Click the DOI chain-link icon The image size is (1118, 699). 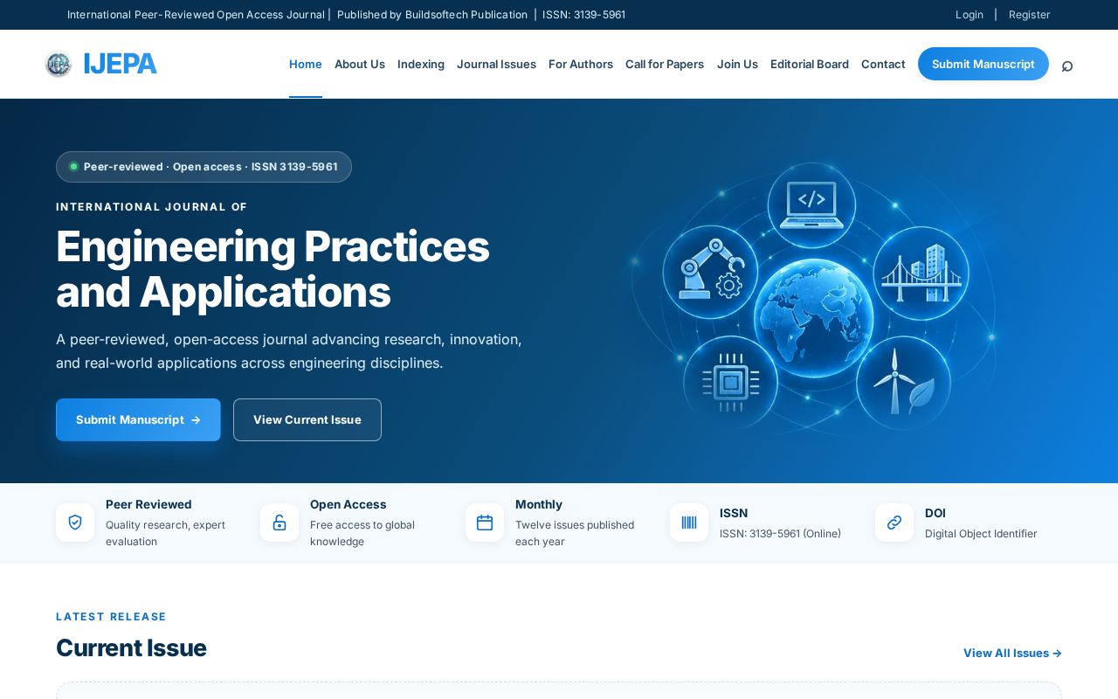(894, 523)
